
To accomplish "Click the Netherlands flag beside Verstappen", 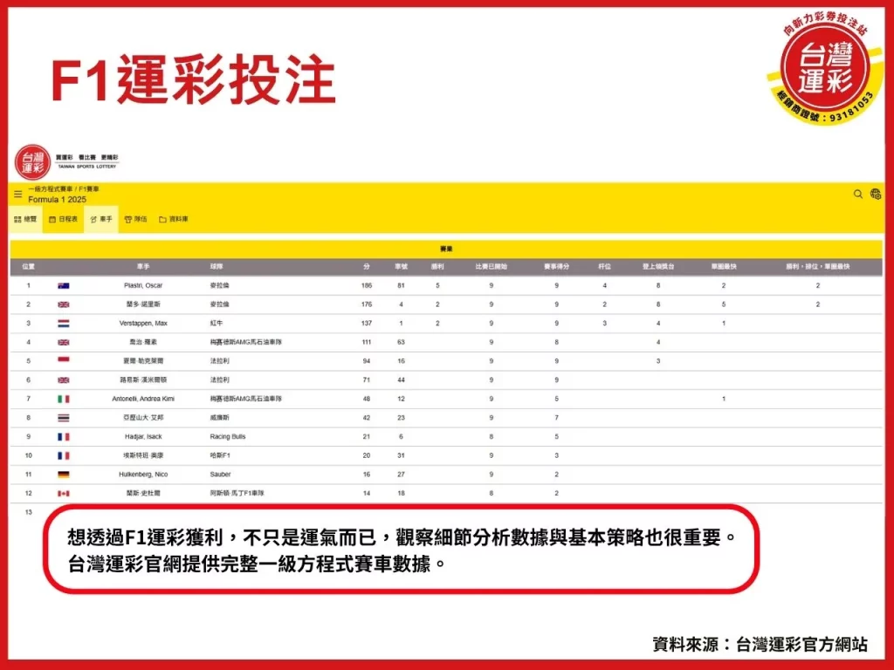I will [63, 324].
